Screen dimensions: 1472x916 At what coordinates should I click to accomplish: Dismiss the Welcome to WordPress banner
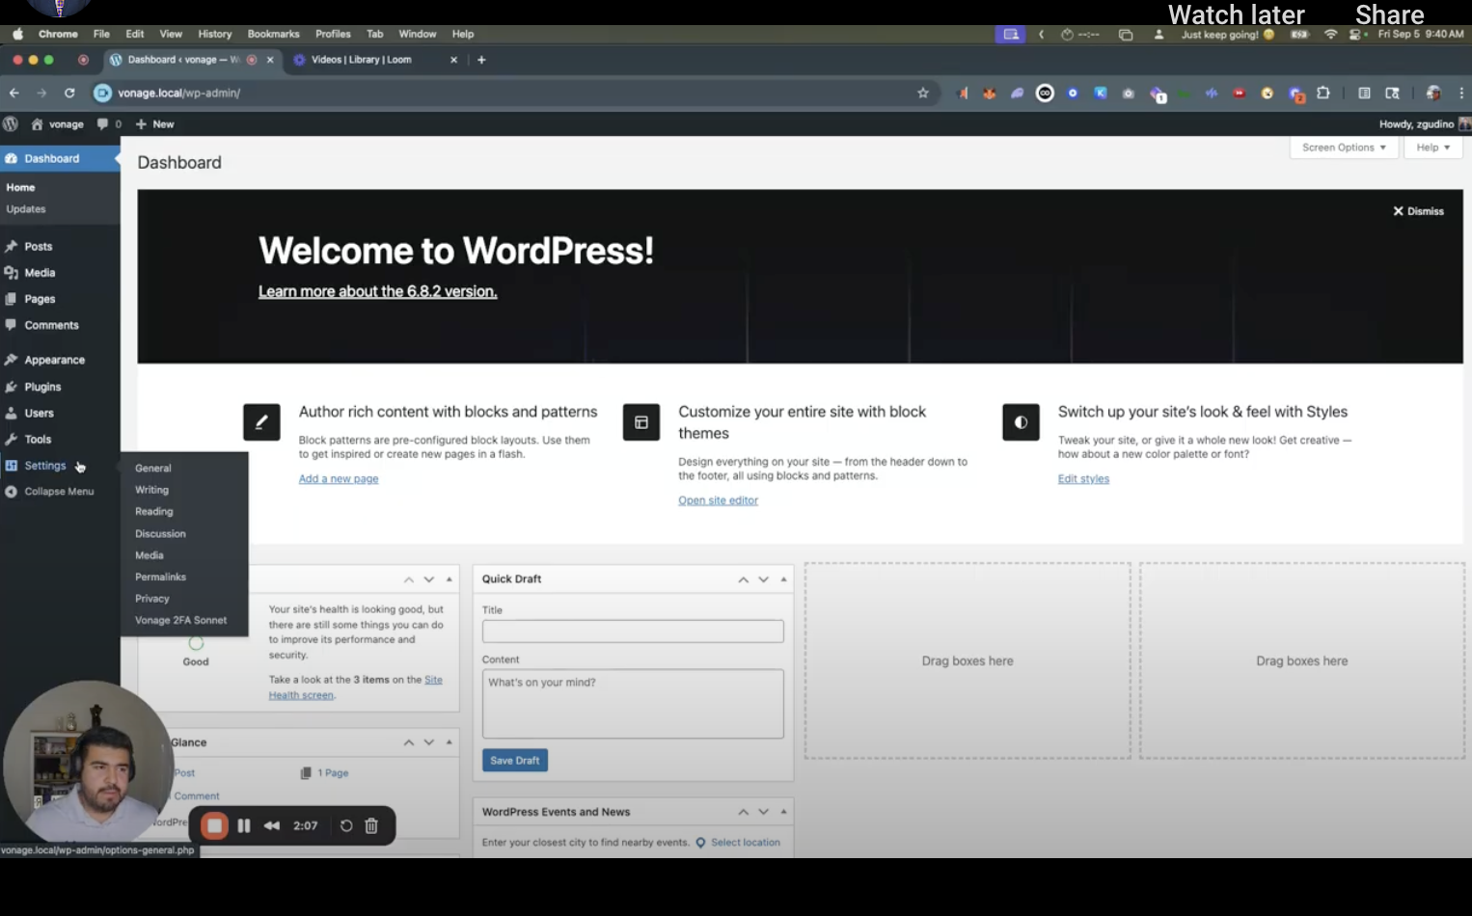click(1418, 211)
